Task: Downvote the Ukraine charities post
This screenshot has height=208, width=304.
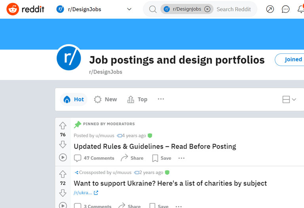Action: pos(63,193)
